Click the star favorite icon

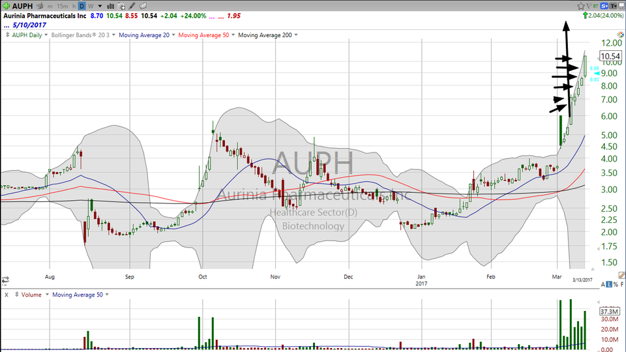[x=580, y=6]
